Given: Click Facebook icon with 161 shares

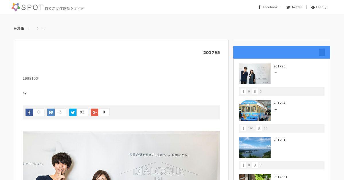Looking at the screenshot, I should [243, 128].
